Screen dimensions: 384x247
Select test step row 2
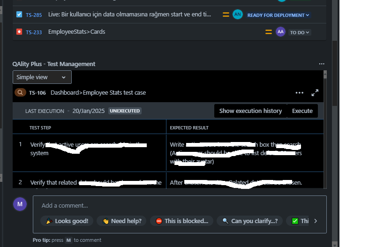[x=168, y=180]
